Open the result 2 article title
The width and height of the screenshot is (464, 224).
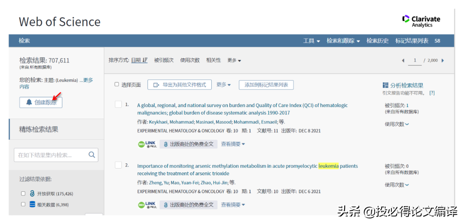tap(247, 169)
